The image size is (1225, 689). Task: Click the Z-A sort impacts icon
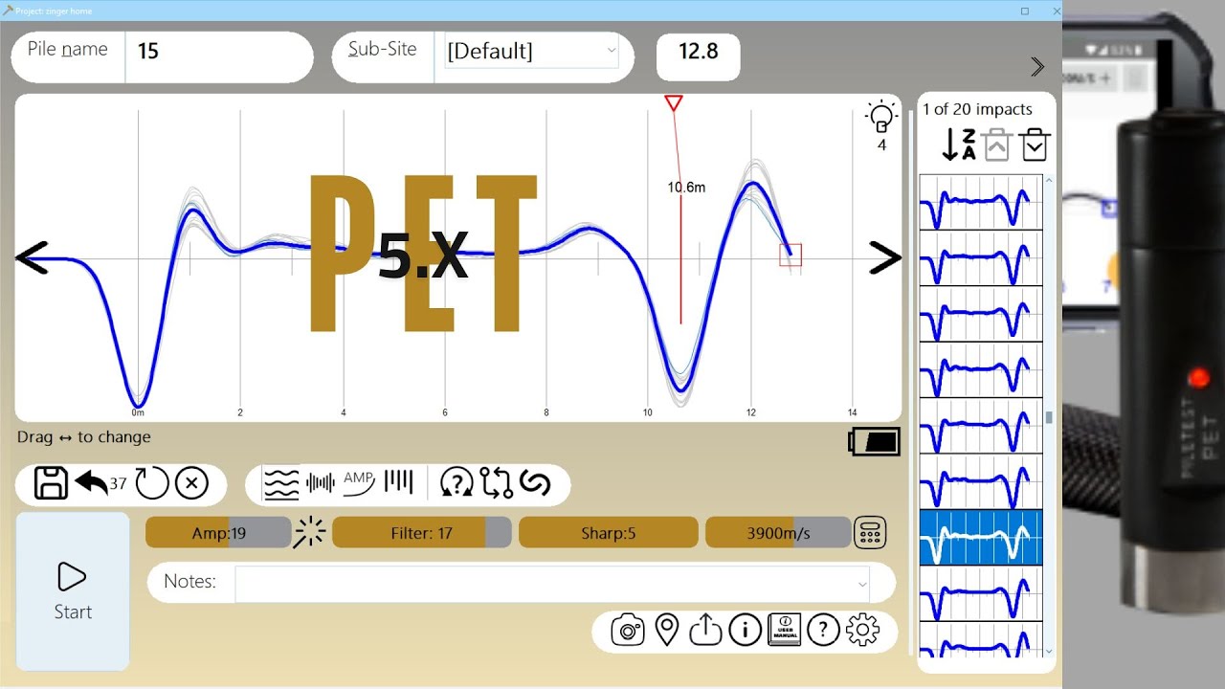(958, 144)
